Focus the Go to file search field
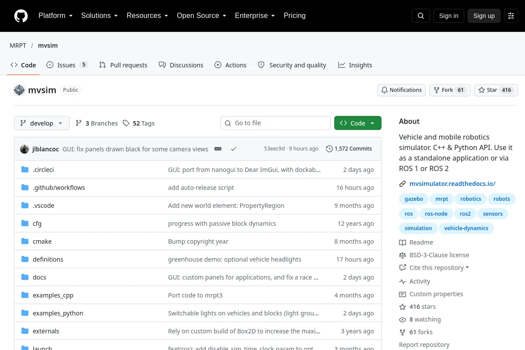 tap(276, 123)
